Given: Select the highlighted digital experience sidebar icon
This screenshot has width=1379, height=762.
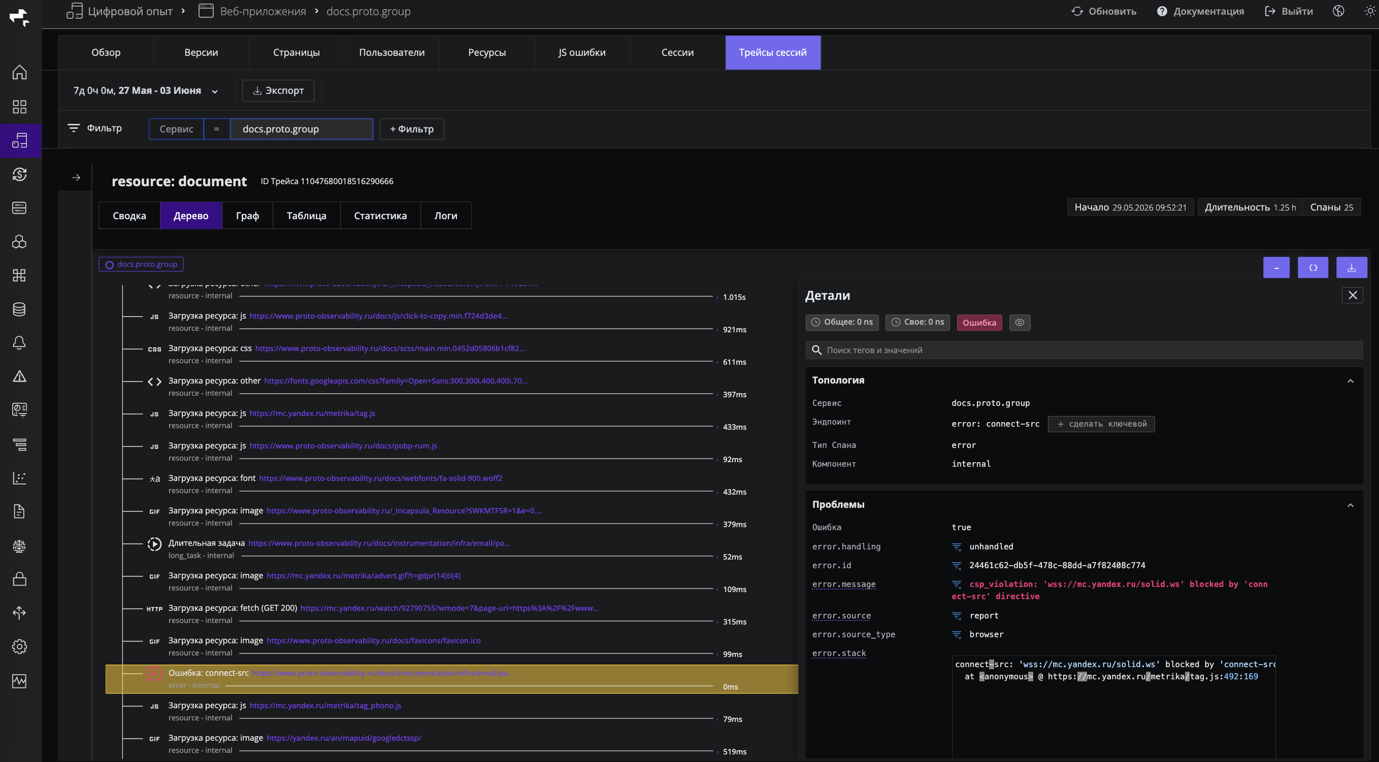Looking at the screenshot, I should click(19, 141).
